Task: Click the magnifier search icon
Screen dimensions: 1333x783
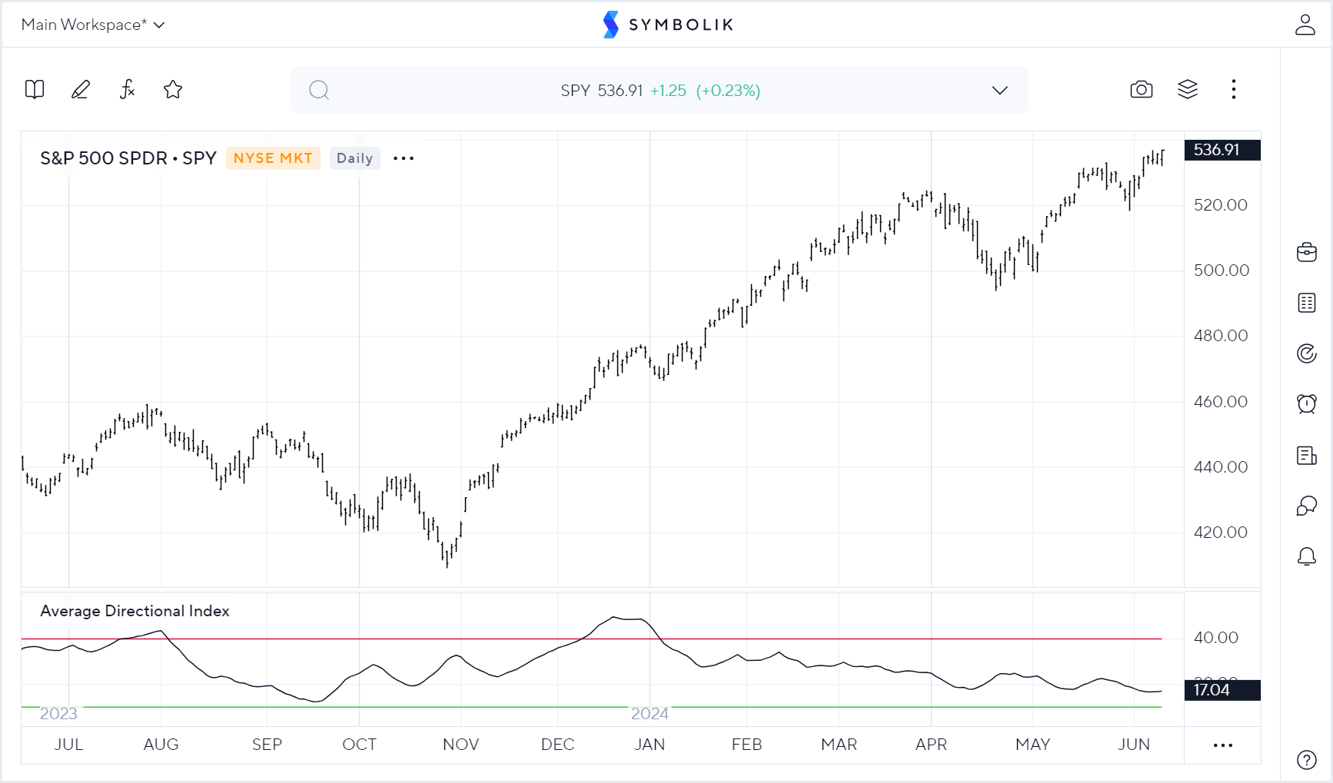Action: 319,91
